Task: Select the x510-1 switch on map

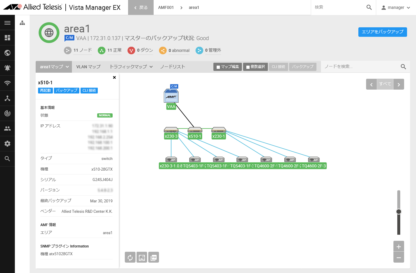Action: click(195, 130)
